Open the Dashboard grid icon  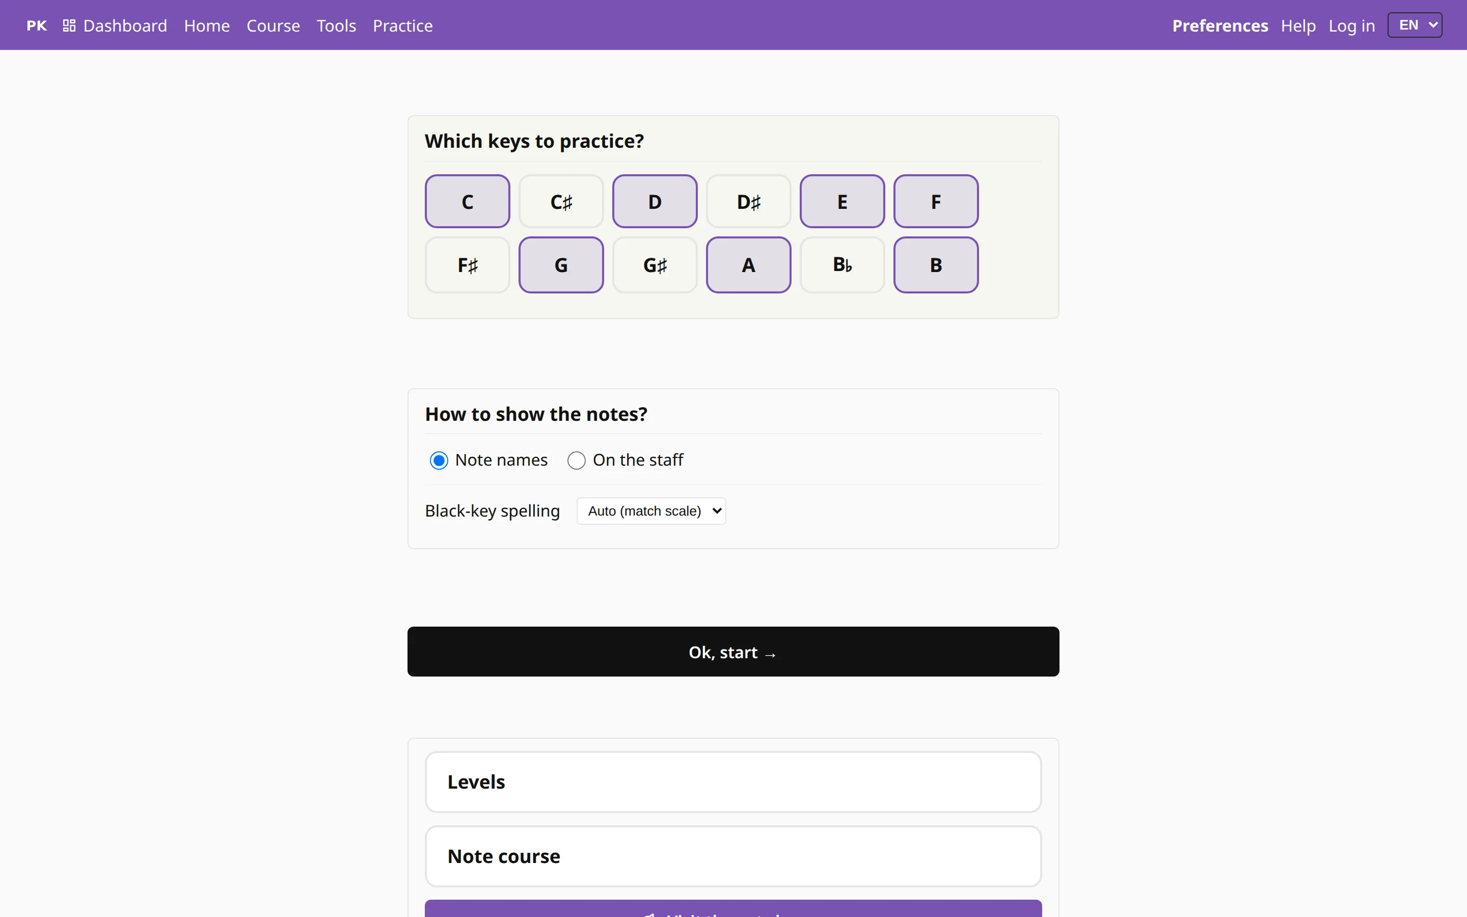point(69,25)
